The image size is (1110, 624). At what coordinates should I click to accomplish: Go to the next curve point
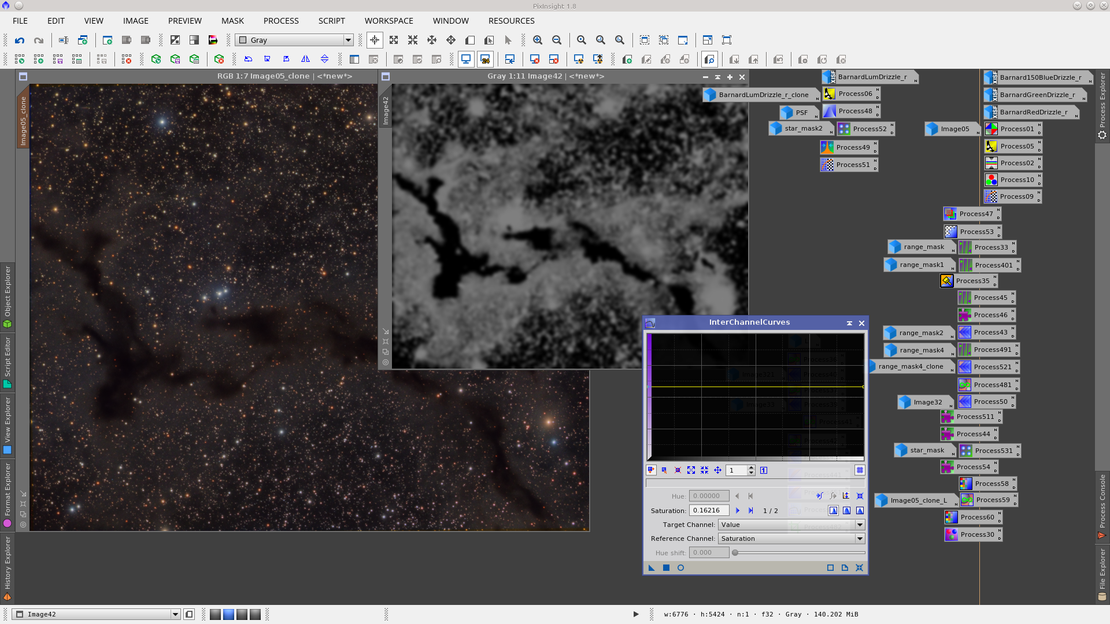click(737, 511)
